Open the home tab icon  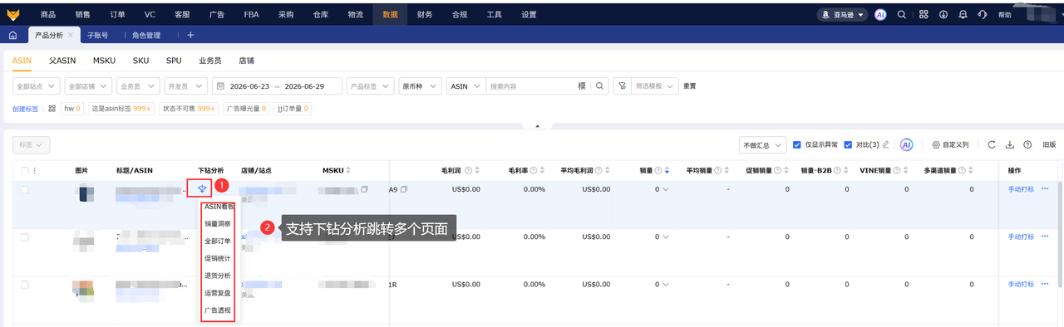12,36
